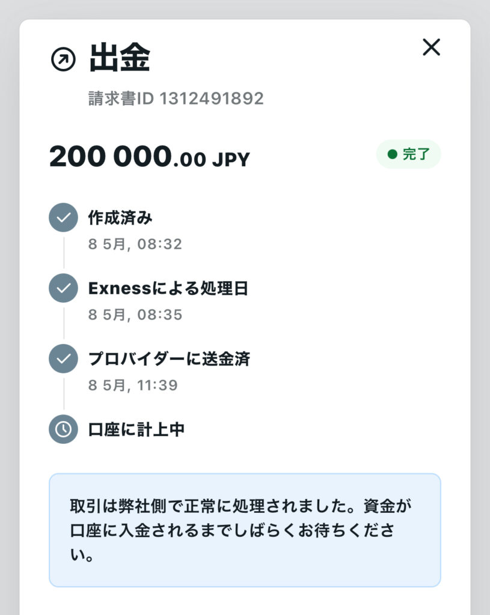This screenshot has width=490, height=615.
Task: Click the green dot in 完了 badge
Action: [x=392, y=154]
